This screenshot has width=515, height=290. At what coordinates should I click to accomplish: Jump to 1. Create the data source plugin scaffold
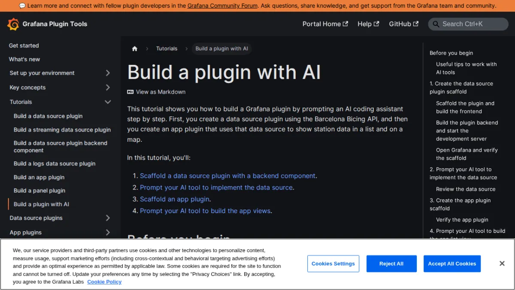coord(461,88)
